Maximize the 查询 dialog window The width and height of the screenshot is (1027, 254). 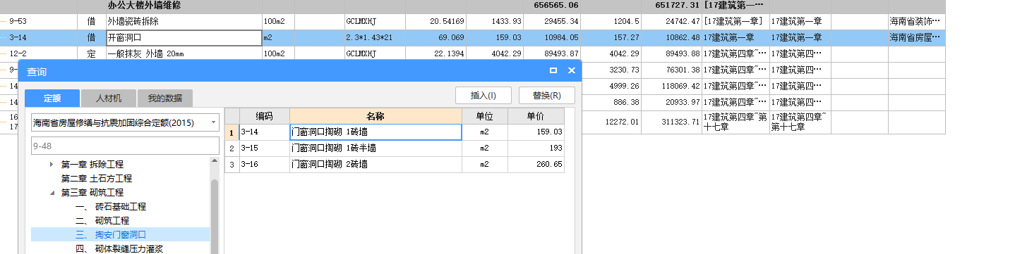coord(553,70)
